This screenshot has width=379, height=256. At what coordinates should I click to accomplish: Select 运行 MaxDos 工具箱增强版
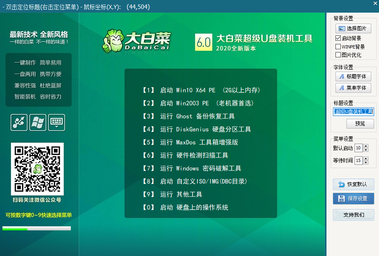(190, 142)
